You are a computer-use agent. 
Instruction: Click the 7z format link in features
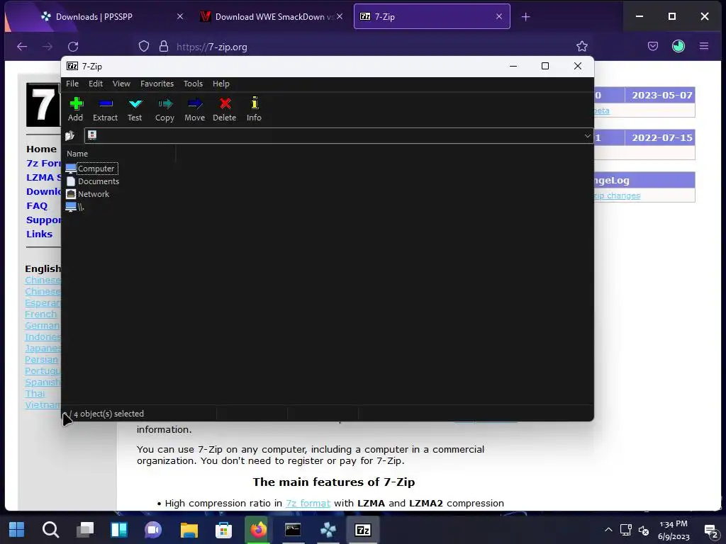308,504
